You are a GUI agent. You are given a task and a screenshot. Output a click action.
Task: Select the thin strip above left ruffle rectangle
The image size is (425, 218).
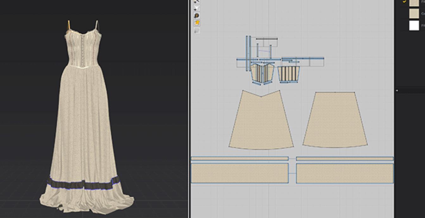click(x=240, y=158)
